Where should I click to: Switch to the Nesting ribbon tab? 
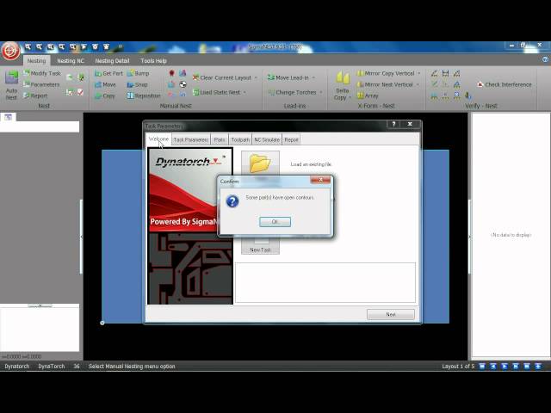36,61
